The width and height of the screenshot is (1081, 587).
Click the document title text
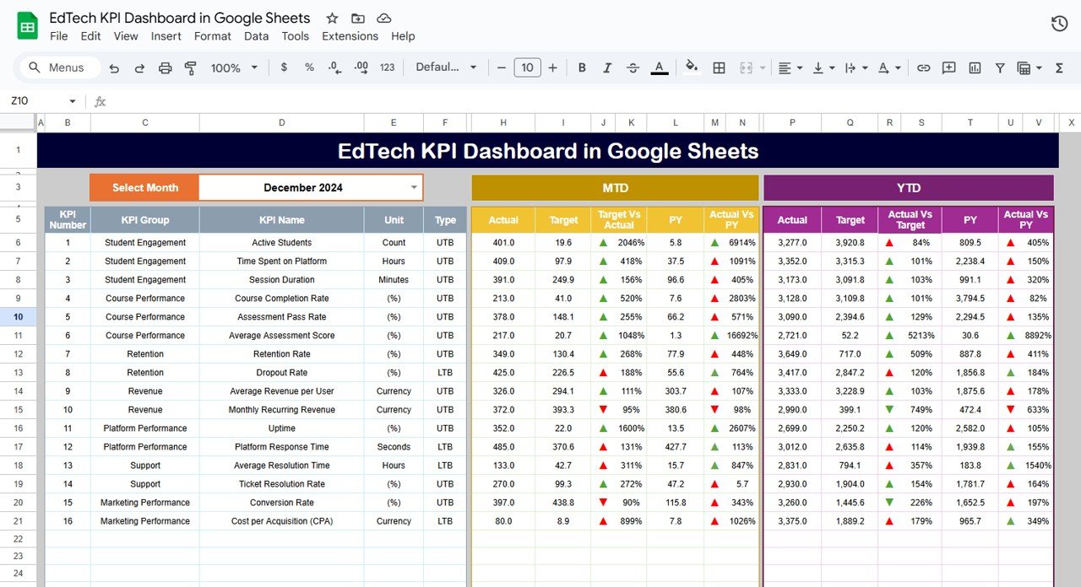(180, 18)
